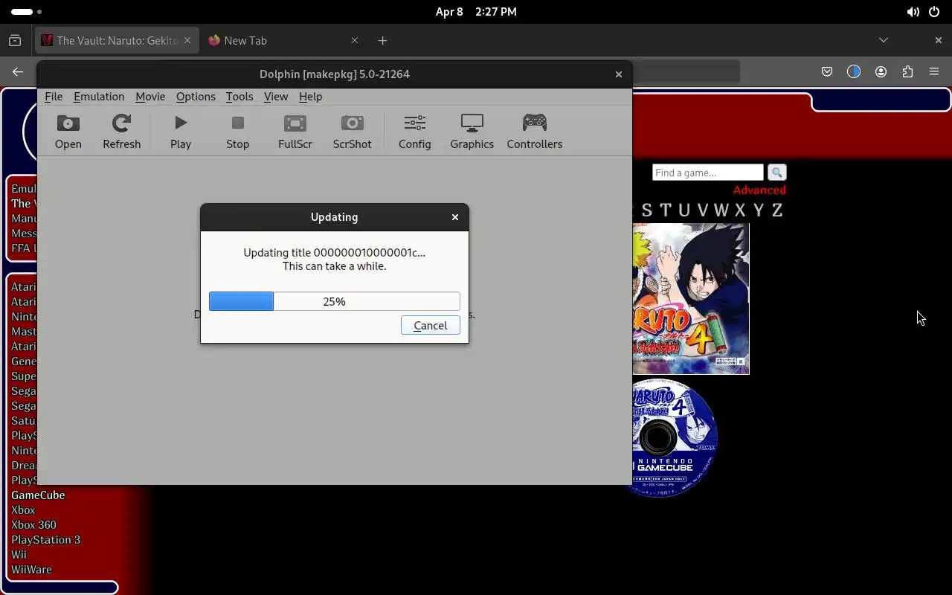Open the Activities overview pill
Image resolution: width=952 pixels, height=595 pixels.
click(x=27, y=12)
